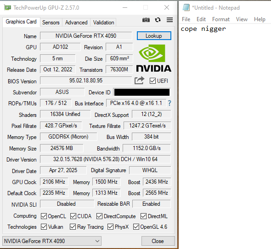Close GPU-Z with the title bar X

tap(167, 8)
